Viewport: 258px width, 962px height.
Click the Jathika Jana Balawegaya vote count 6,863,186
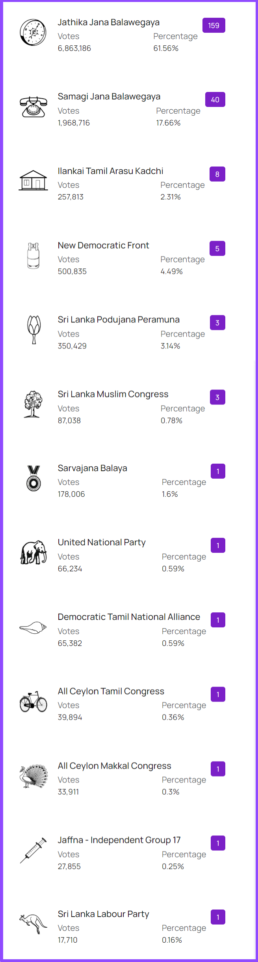click(x=74, y=49)
